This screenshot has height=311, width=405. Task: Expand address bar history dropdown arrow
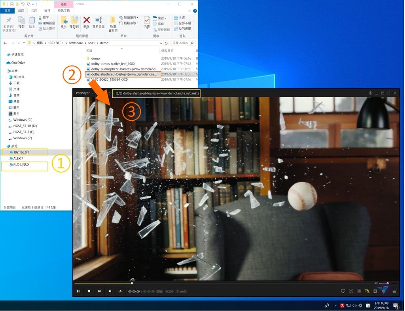point(161,43)
